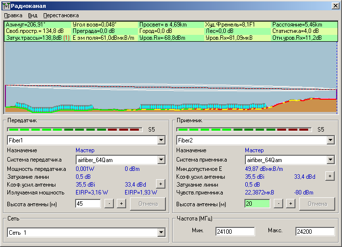Click the Радиоканал window title icon
This screenshot has height=247, width=342.
tap(6, 6)
